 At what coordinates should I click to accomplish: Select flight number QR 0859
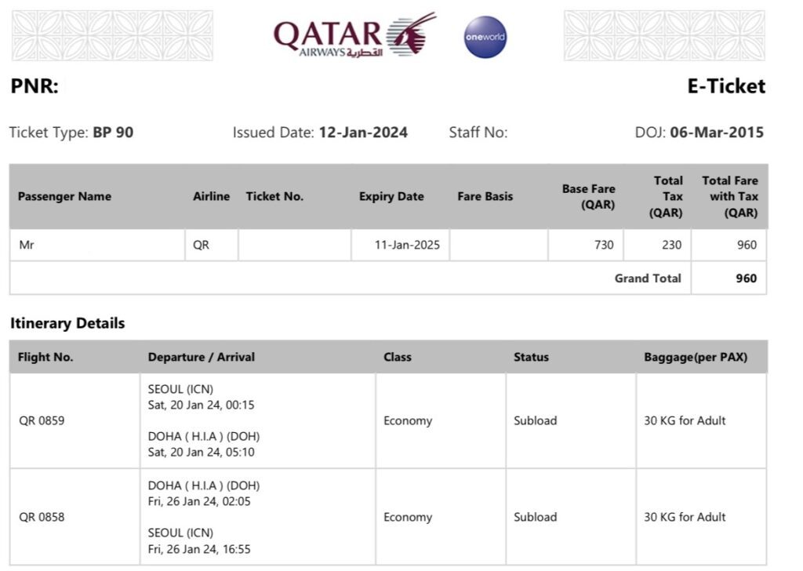pos(42,421)
